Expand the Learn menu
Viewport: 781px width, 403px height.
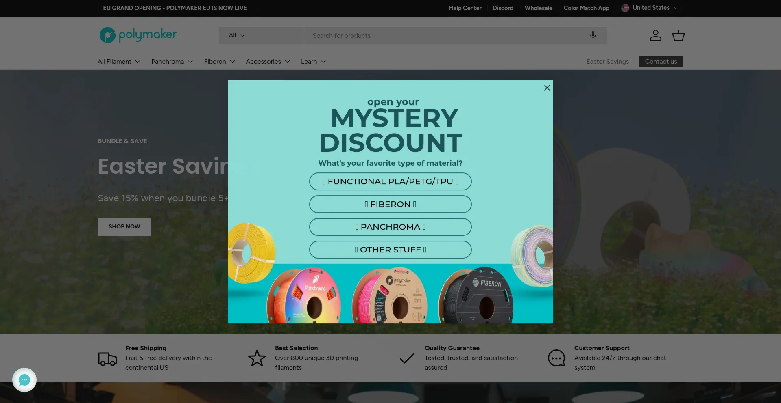click(x=313, y=62)
